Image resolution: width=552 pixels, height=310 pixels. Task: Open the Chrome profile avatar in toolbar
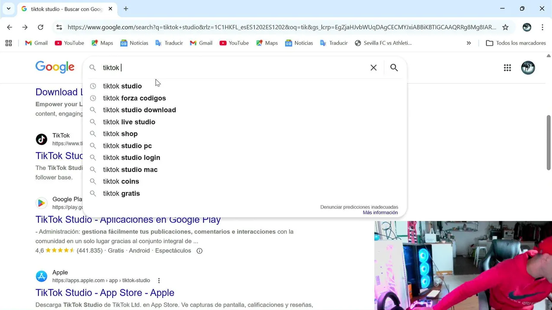(x=527, y=27)
